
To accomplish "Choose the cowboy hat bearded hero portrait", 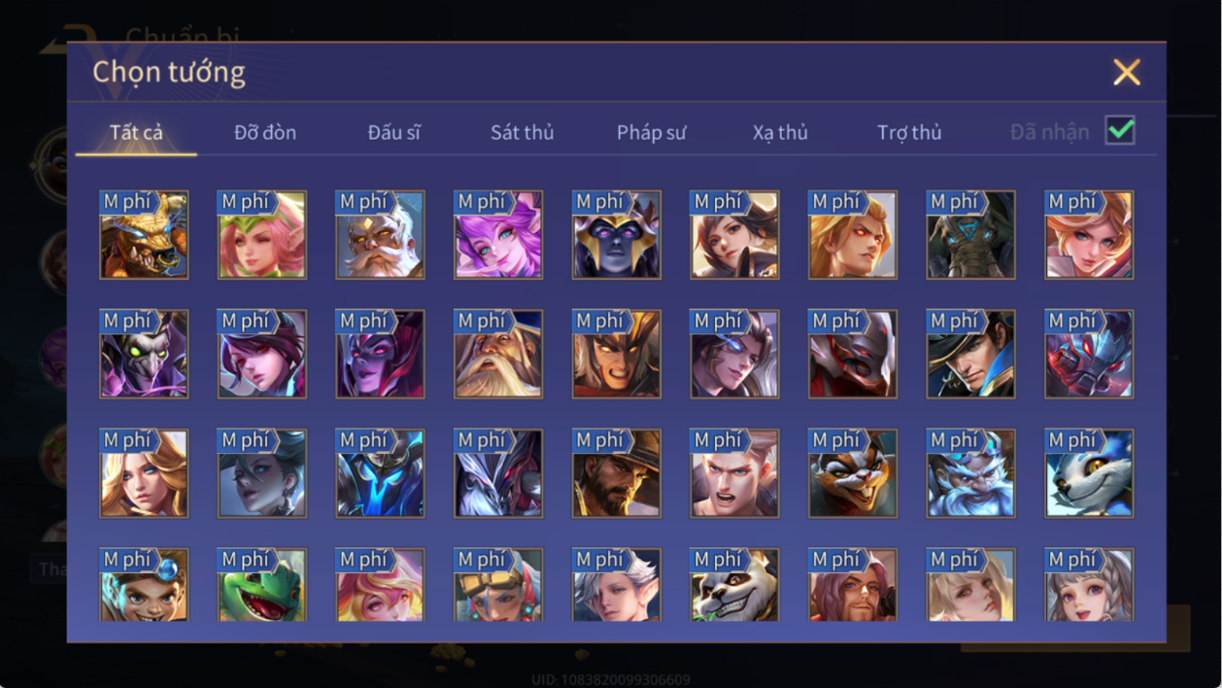I will pyautogui.click(x=616, y=473).
